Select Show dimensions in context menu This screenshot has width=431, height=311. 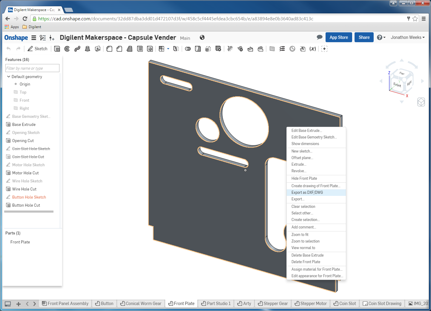pos(316,144)
